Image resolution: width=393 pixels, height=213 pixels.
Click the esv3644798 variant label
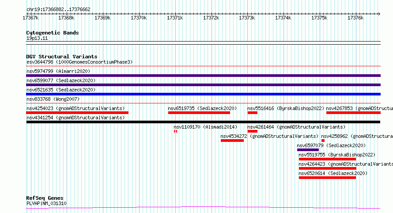click(79, 62)
